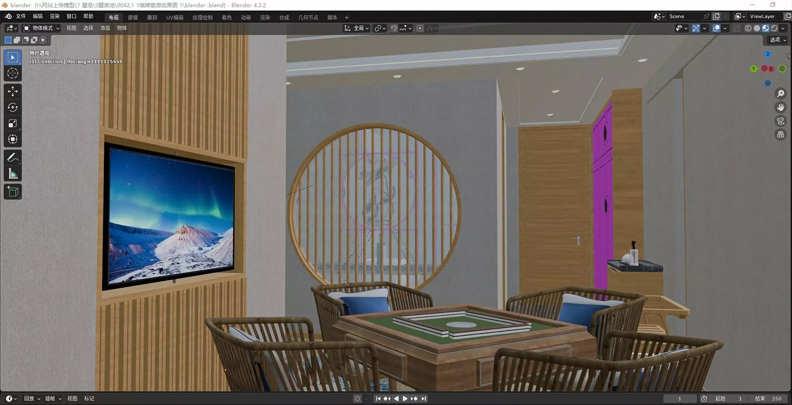Expand the overlays options dropdown

click(x=725, y=28)
